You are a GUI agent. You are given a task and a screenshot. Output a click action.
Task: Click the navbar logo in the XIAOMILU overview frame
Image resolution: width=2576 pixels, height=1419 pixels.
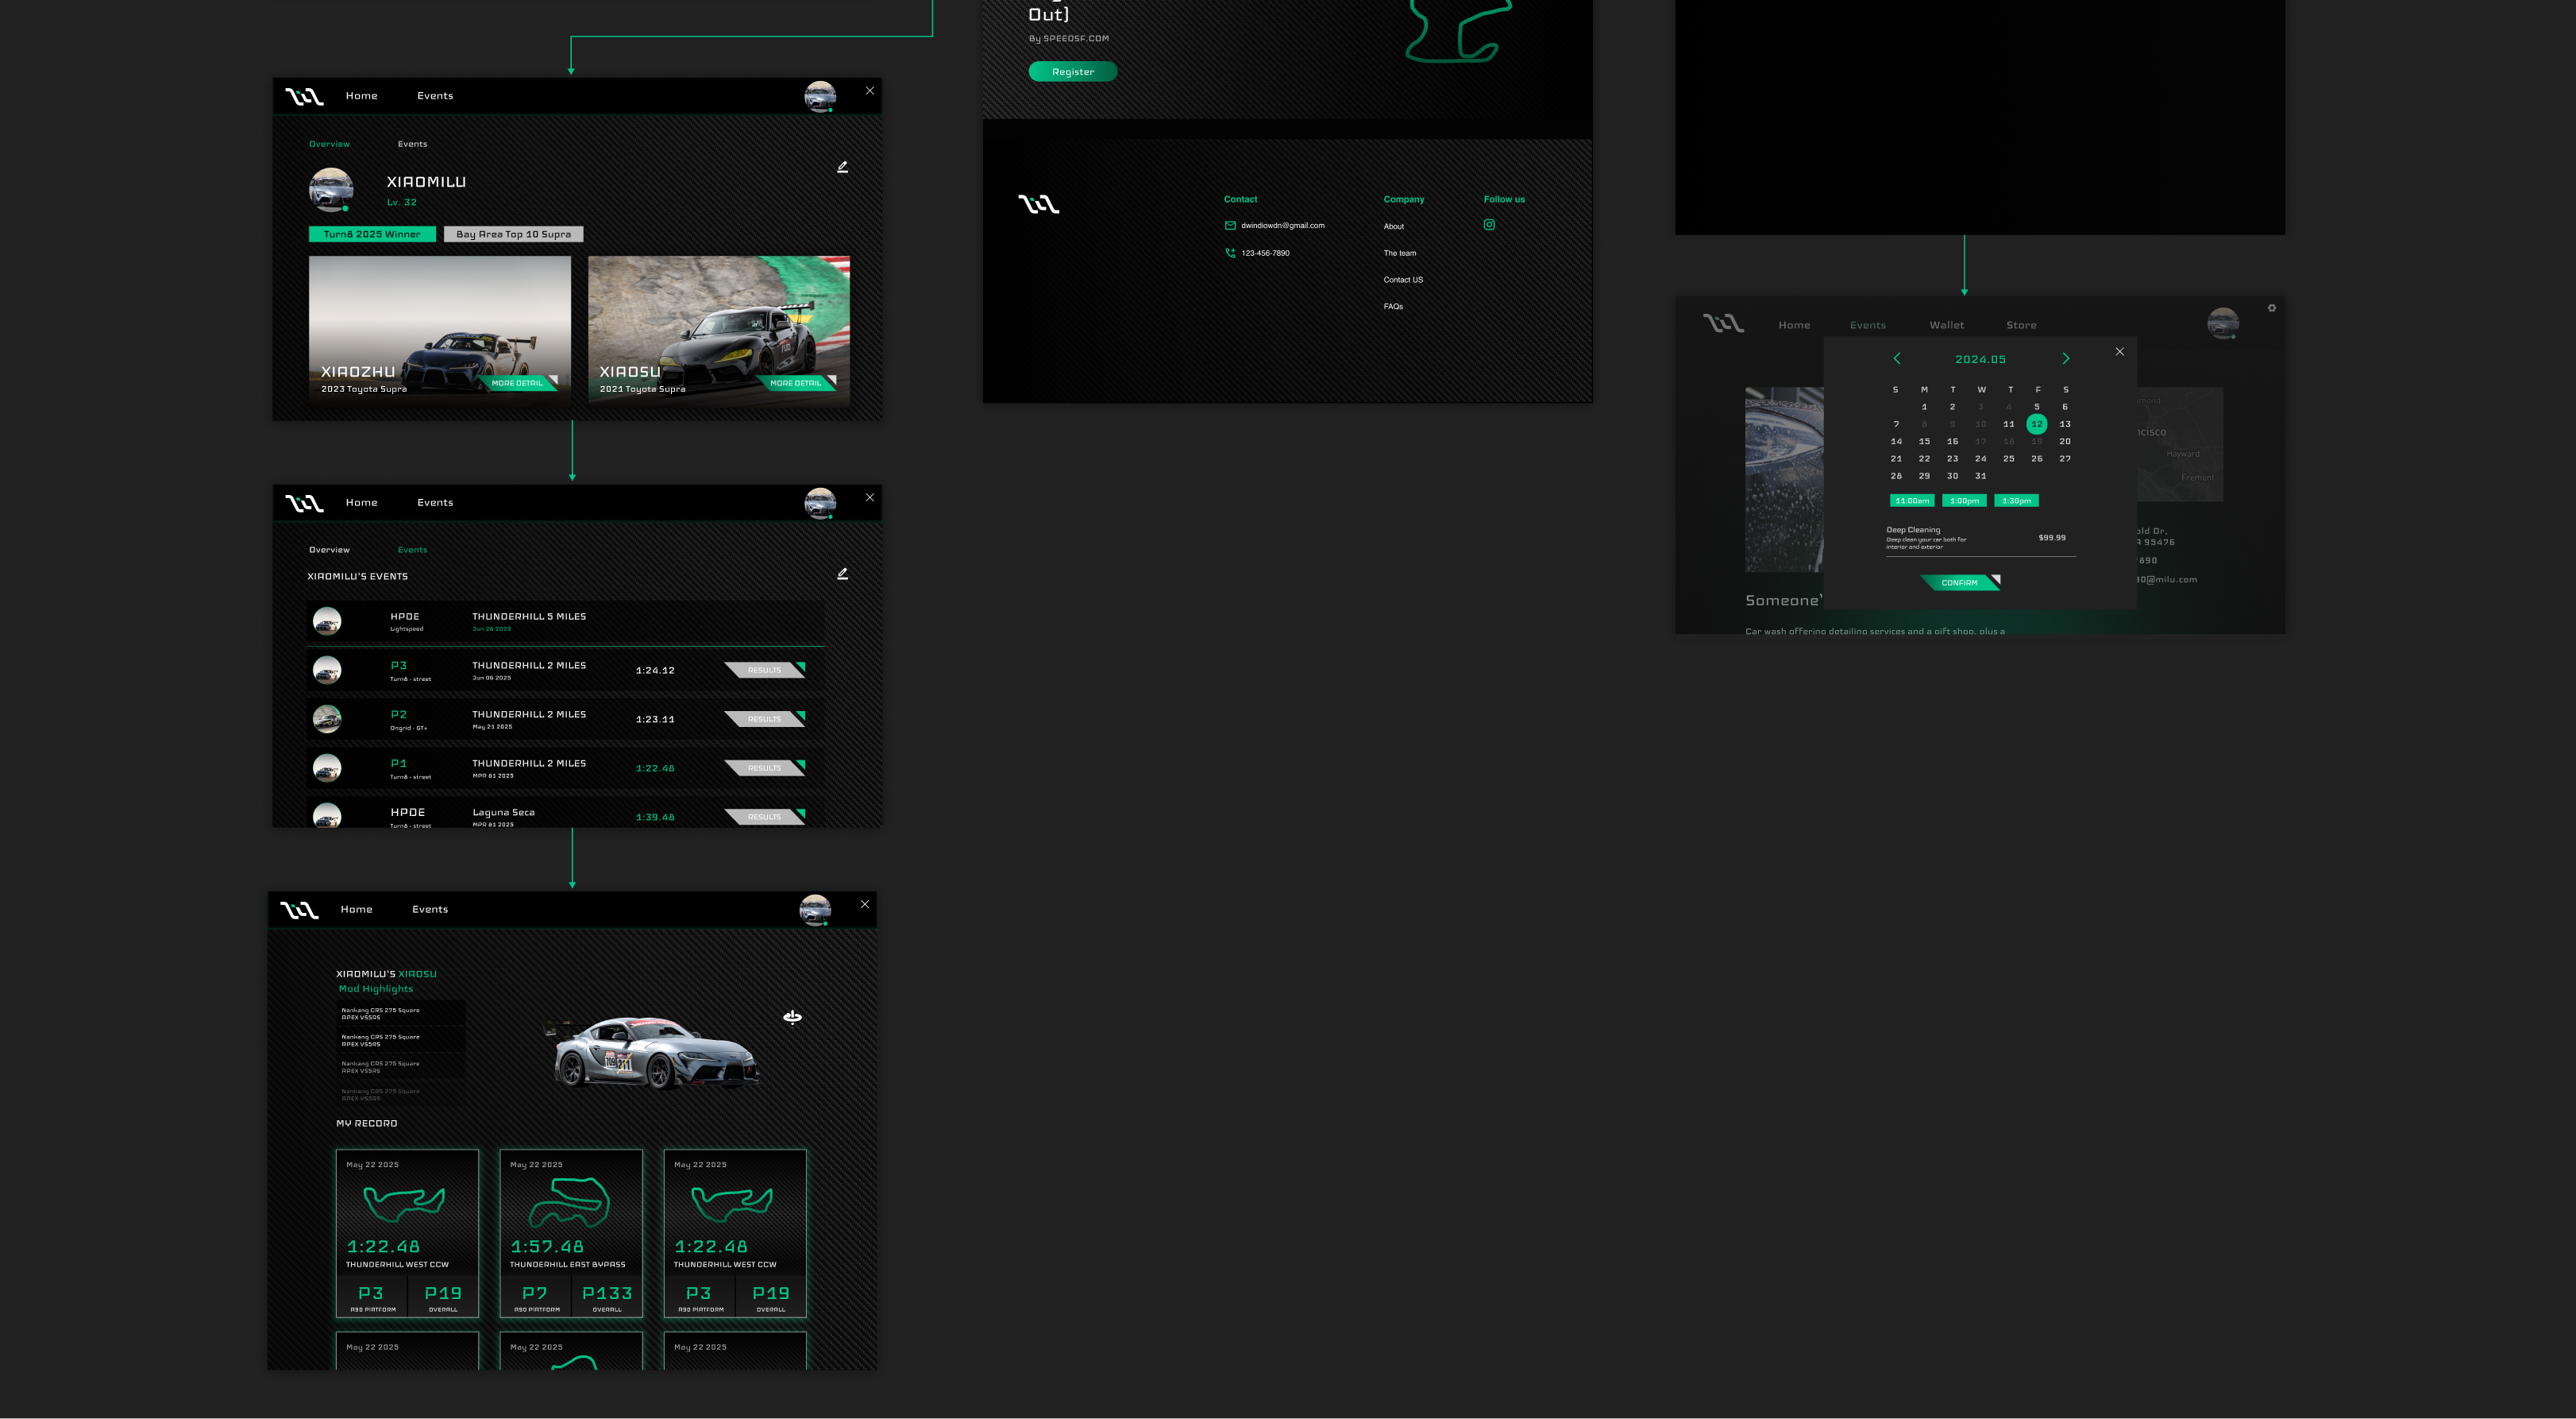(x=304, y=96)
